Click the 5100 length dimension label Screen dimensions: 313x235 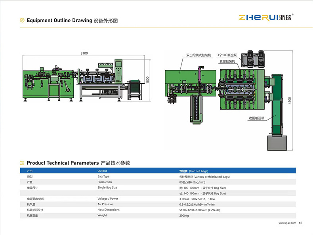pyautogui.click(x=84, y=53)
